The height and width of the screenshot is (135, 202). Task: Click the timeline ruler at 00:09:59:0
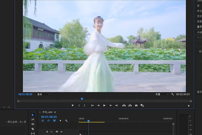tap(168, 118)
